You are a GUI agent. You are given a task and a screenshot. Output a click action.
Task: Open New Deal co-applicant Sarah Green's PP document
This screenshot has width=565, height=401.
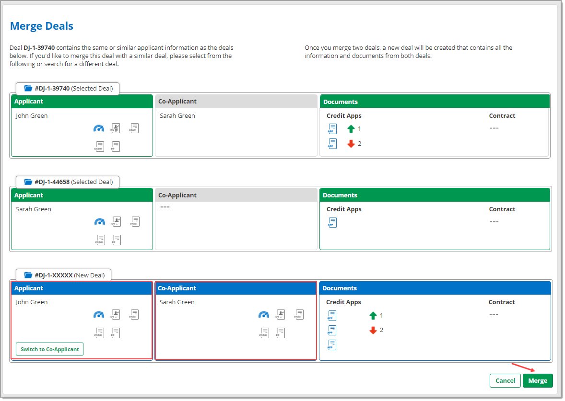[x=280, y=333]
